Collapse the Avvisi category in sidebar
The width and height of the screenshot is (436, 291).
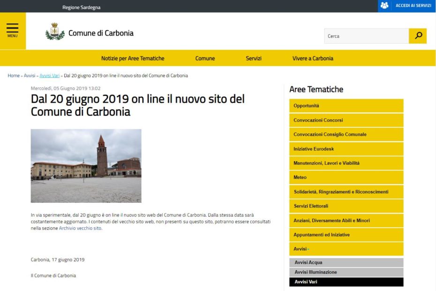[x=346, y=249]
